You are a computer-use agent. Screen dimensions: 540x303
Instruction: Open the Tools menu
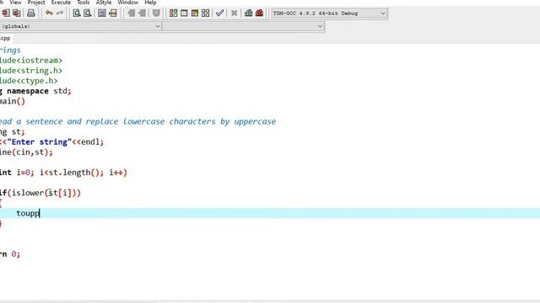pyautogui.click(x=84, y=3)
